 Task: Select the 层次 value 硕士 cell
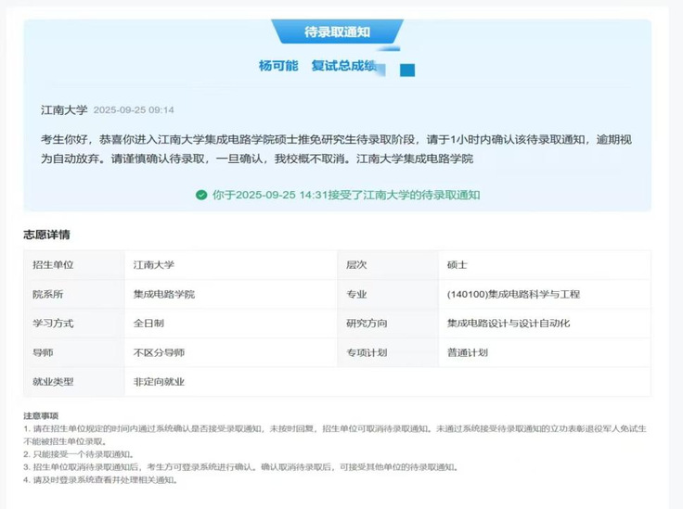click(457, 265)
